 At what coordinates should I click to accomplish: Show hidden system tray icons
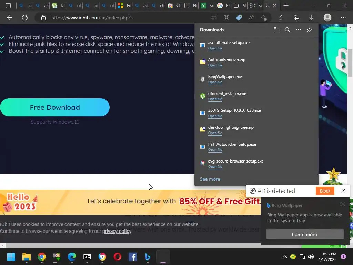pos(284,257)
